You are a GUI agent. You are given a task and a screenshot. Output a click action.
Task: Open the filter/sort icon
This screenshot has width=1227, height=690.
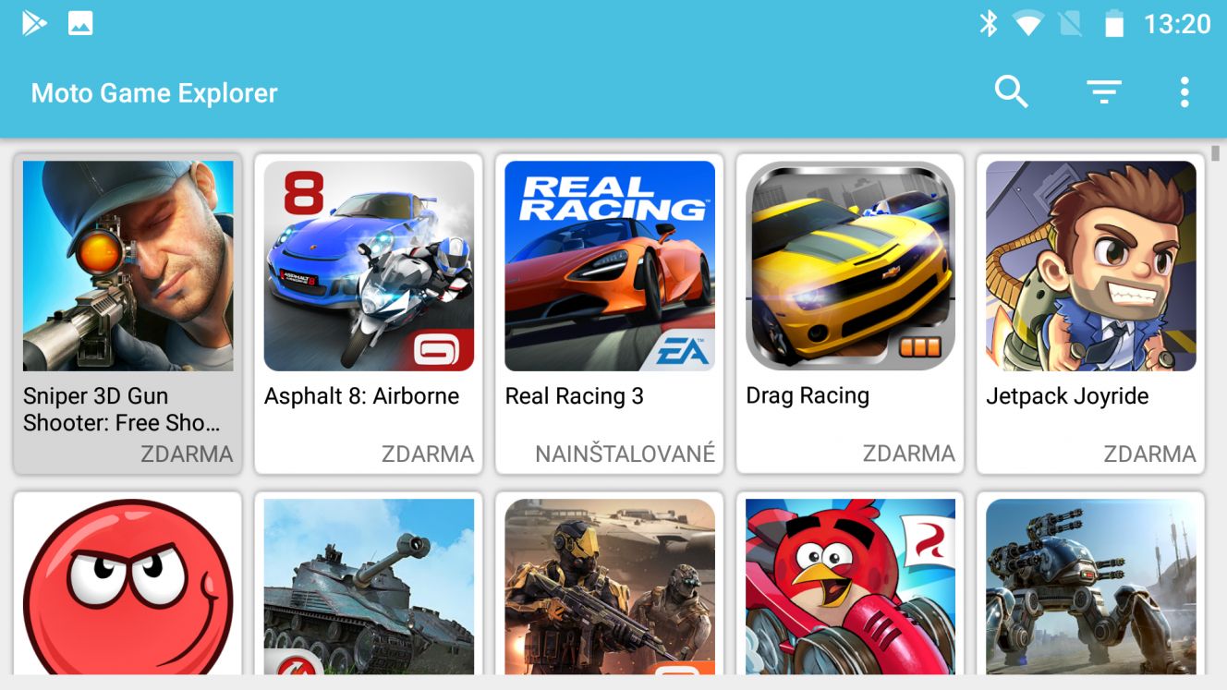pyautogui.click(x=1104, y=92)
